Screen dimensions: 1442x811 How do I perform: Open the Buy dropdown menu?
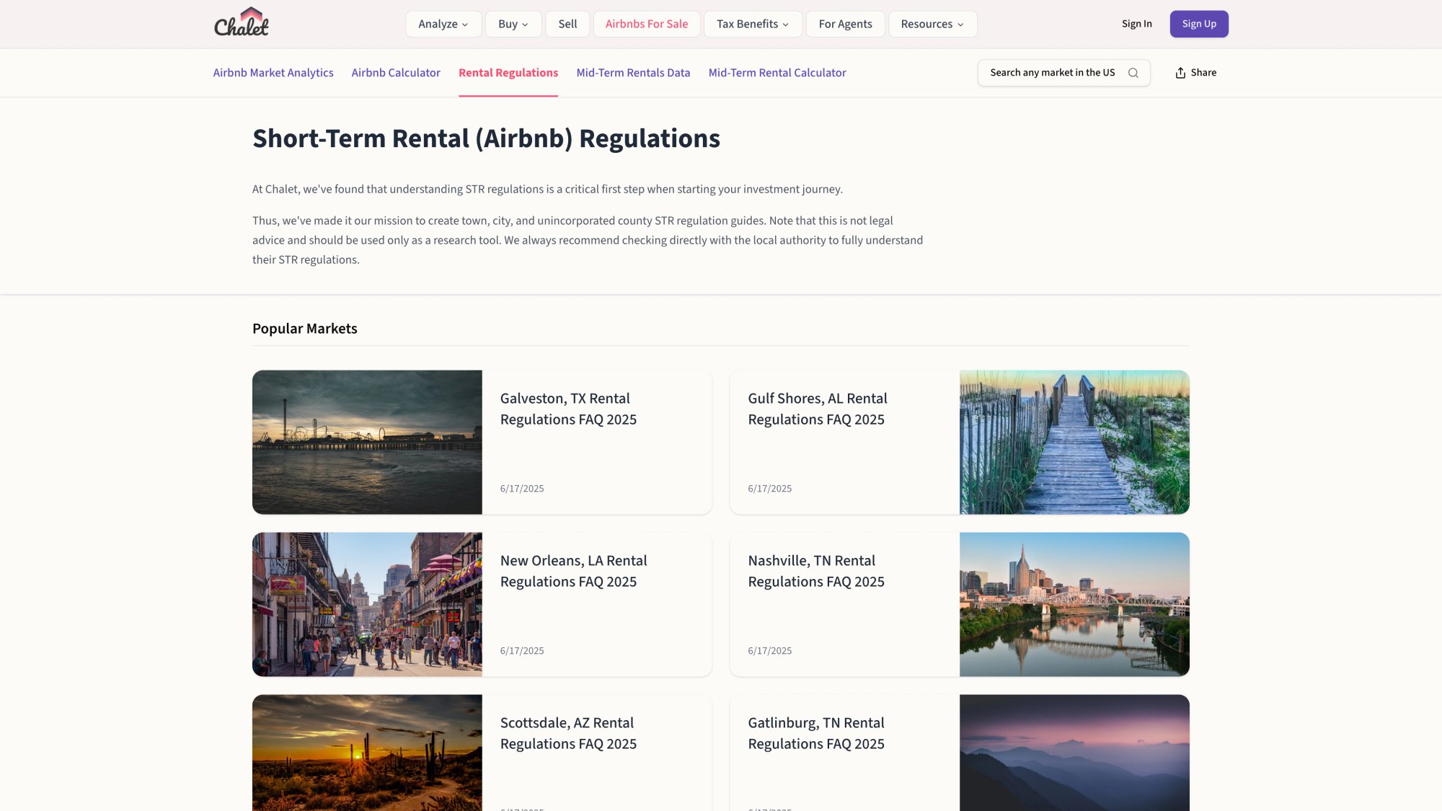[x=513, y=24]
